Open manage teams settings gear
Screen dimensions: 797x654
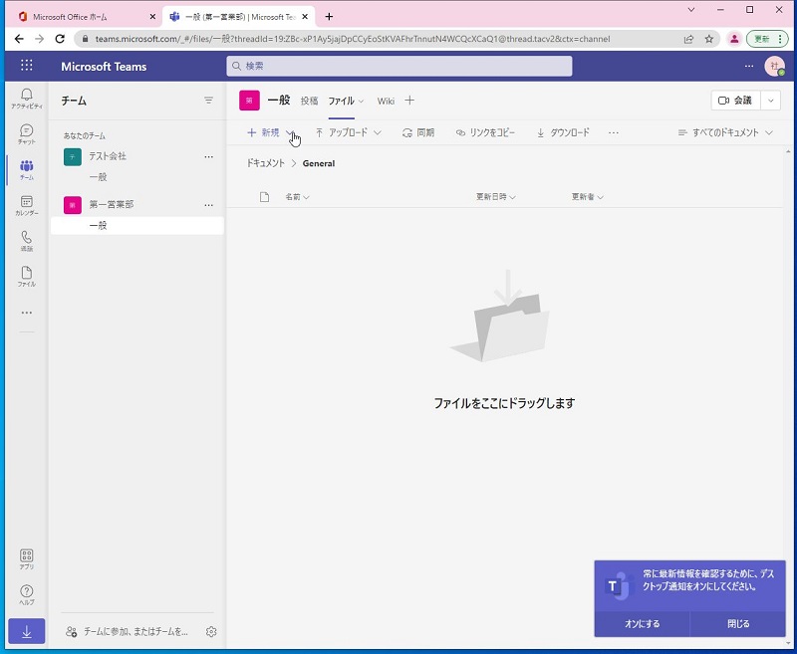coord(211,632)
